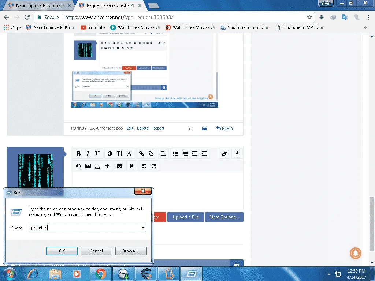Click the page vertical scrollbar thumb
The image size is (375, 281).
371,224
